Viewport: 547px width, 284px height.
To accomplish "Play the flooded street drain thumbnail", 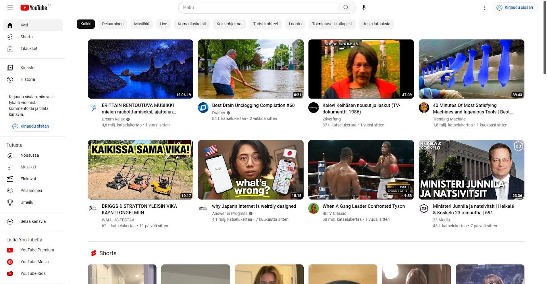I will [251, 69].
